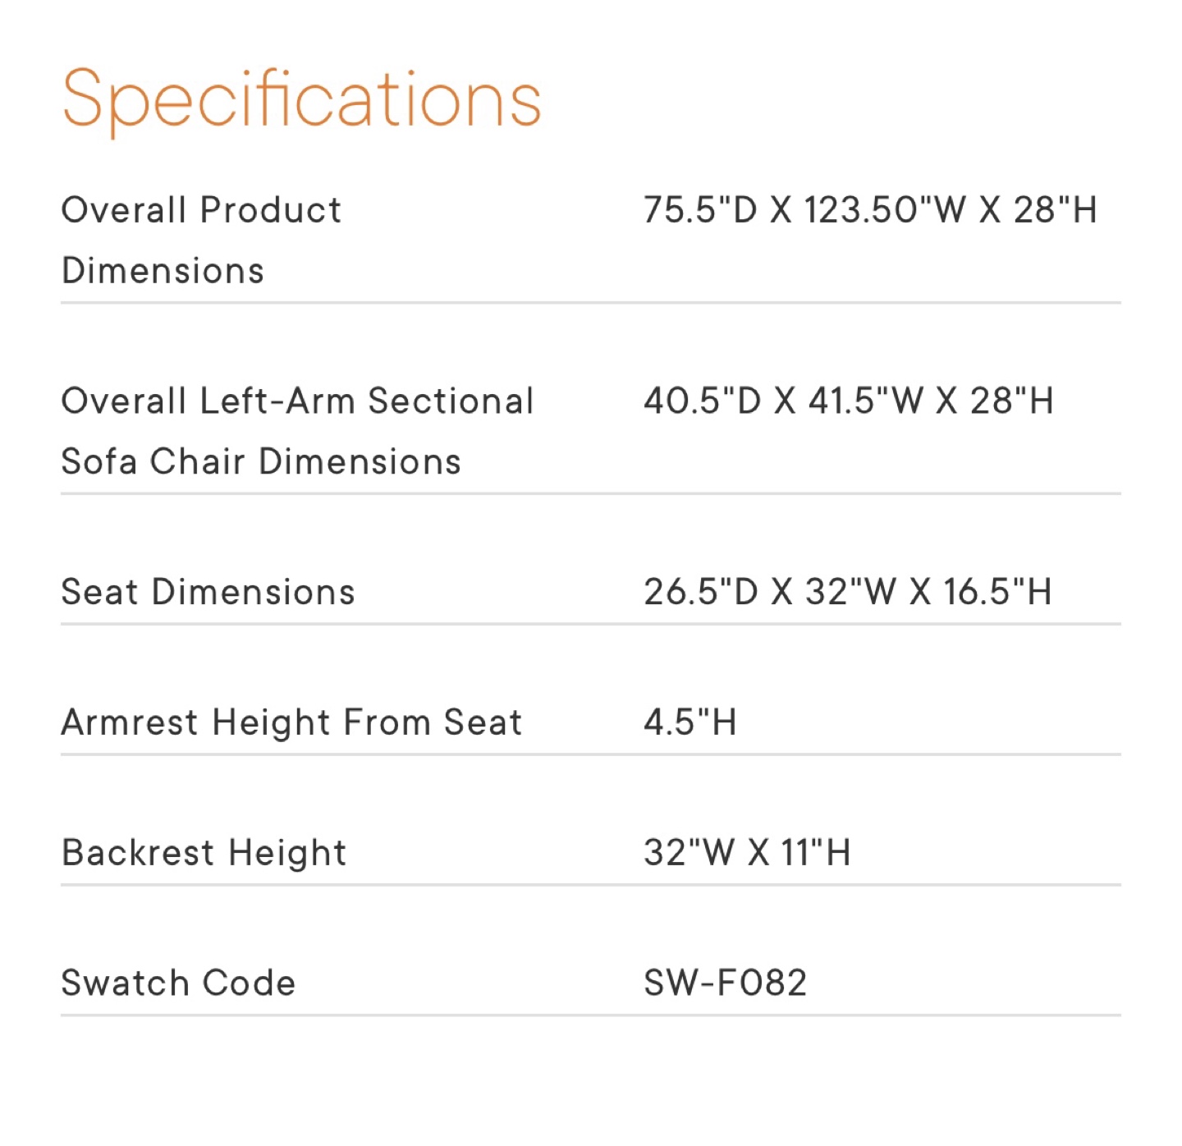
Task: Click the SW-F082 swatch code value
Action: click(x=725, y=983)
